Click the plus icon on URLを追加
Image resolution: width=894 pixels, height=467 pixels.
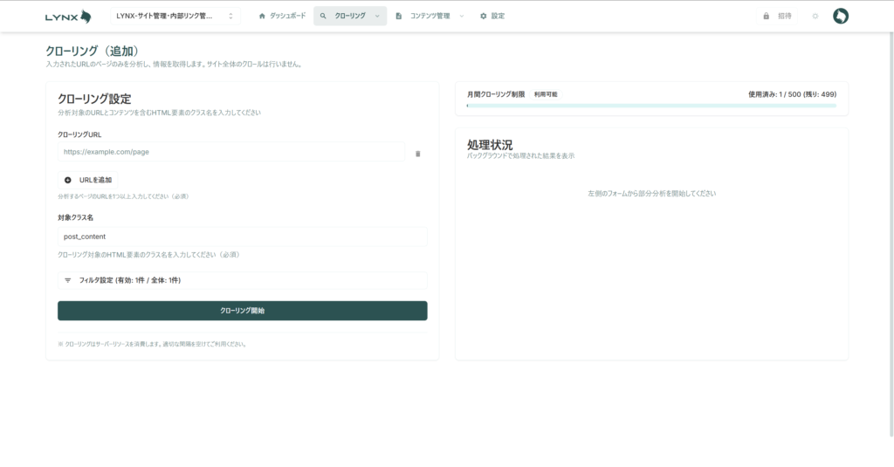coord(68,179)
